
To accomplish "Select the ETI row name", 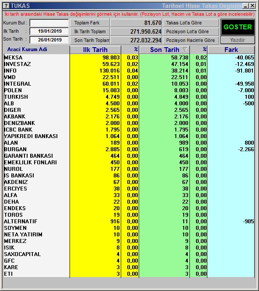I will pos(8,274).
